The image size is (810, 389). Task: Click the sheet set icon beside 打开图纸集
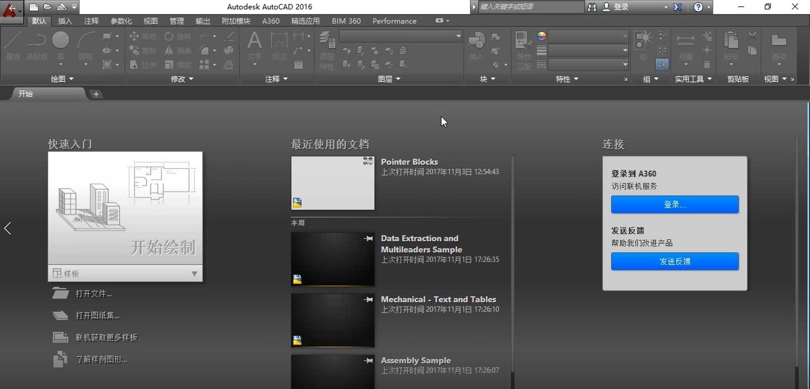(60, 315)
